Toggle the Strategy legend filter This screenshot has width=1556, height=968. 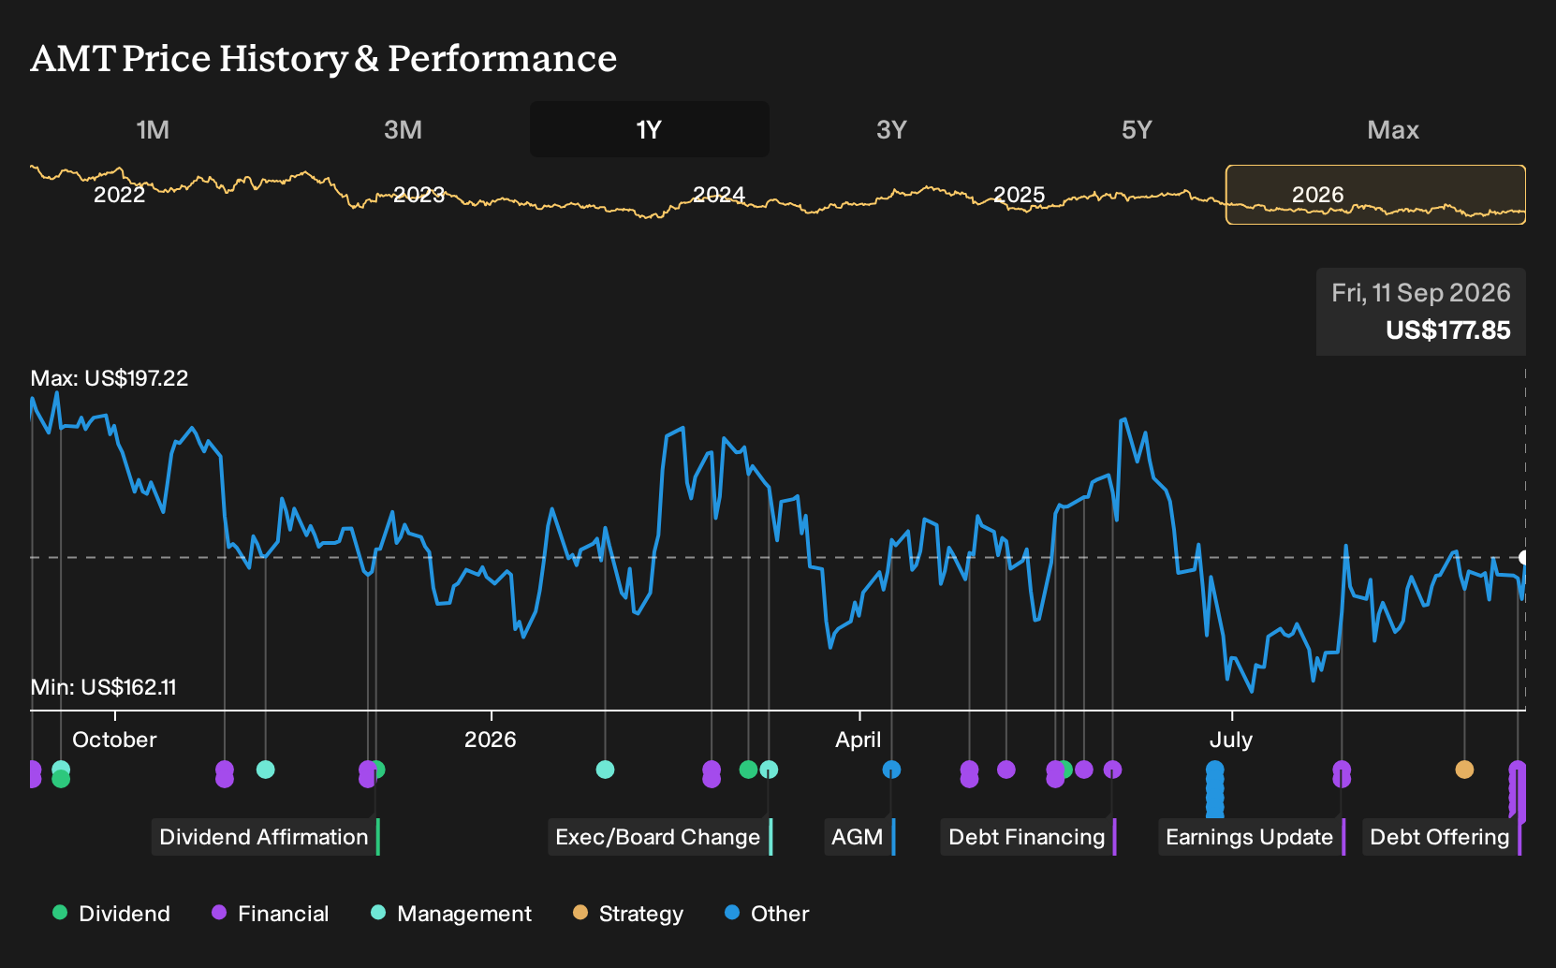pyautogui.click(x=628, y=914)
